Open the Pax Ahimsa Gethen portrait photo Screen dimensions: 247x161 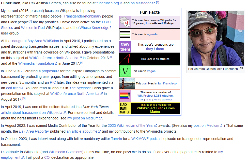[216, 38]
